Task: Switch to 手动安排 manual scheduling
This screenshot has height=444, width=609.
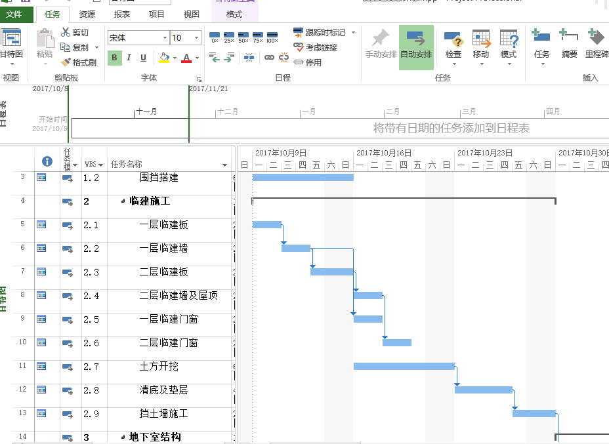Action: point(381,44)
